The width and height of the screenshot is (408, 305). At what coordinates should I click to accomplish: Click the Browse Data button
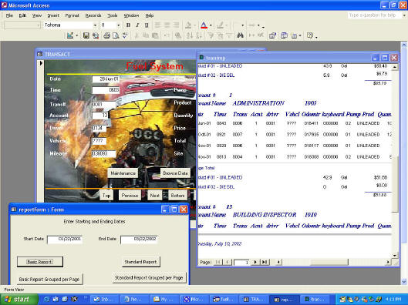[175, 173]
